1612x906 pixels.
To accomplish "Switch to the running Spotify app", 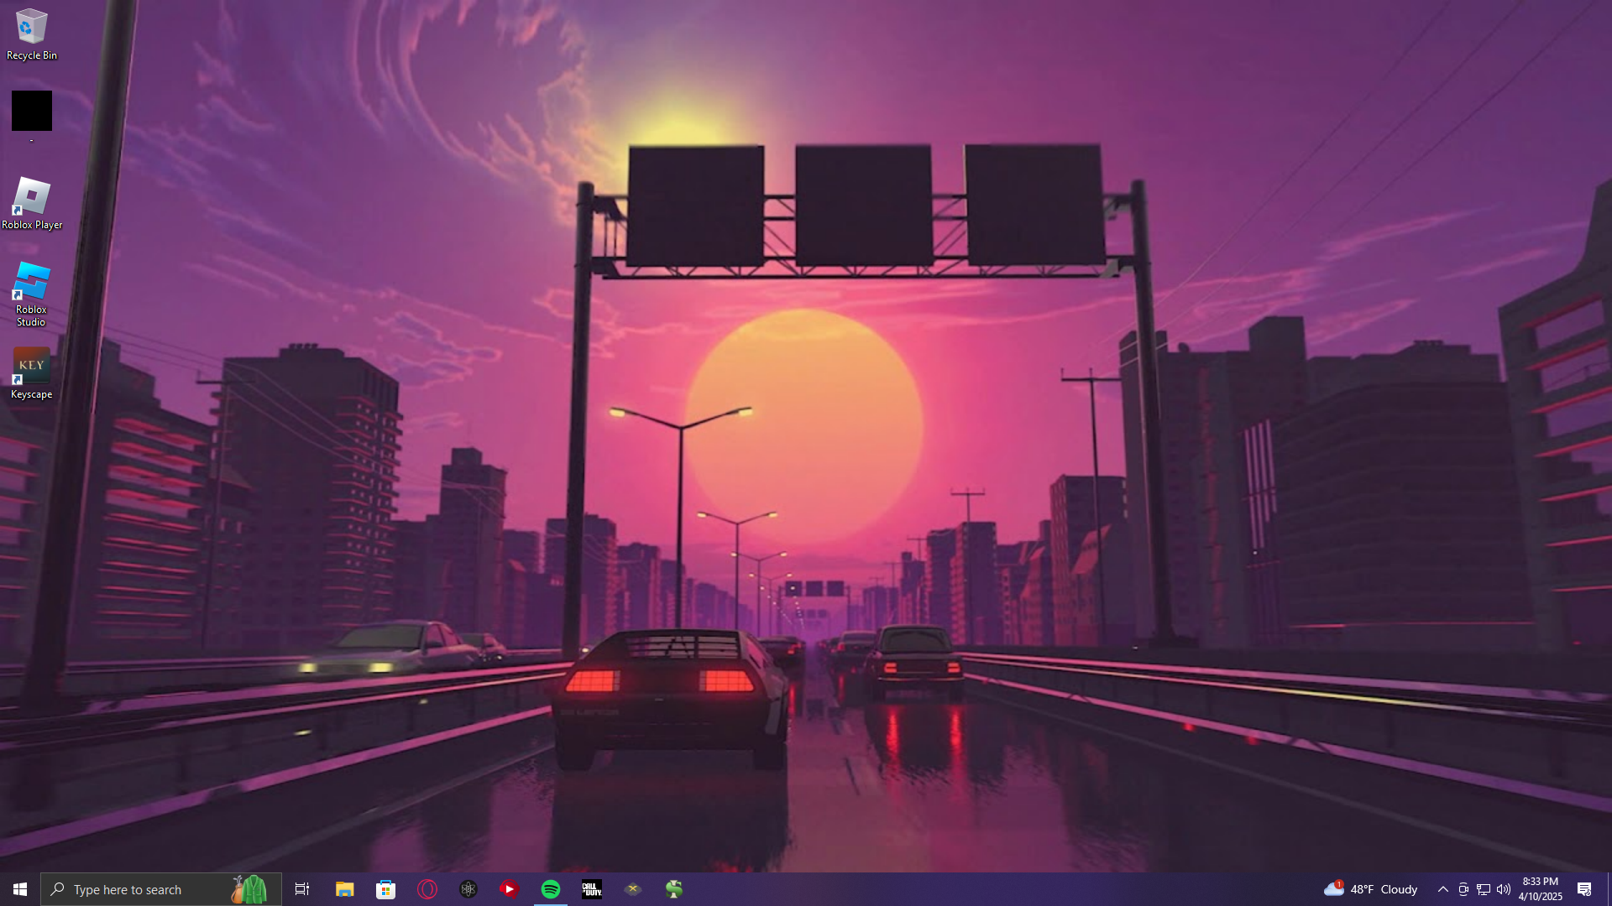I will [x=551, y=889].
